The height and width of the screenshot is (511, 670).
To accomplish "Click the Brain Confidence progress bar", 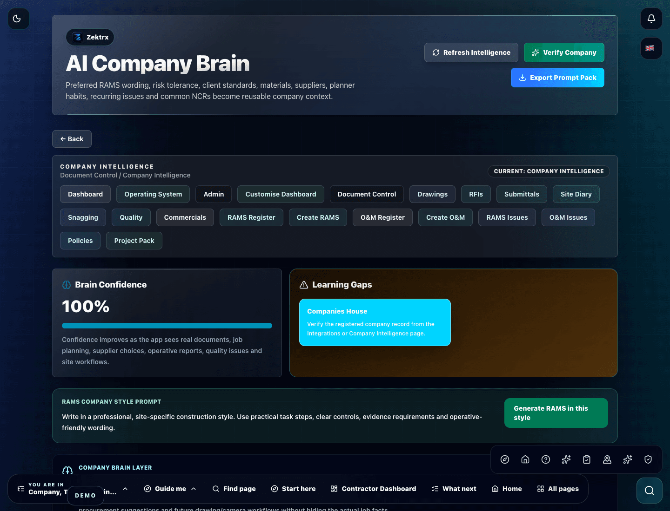I will (167, 326).
